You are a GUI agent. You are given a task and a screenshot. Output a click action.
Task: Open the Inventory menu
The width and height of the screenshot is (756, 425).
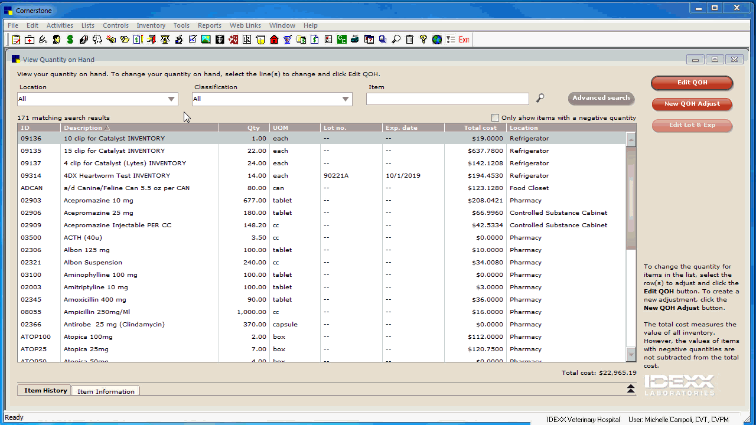(x=151, y=25)
